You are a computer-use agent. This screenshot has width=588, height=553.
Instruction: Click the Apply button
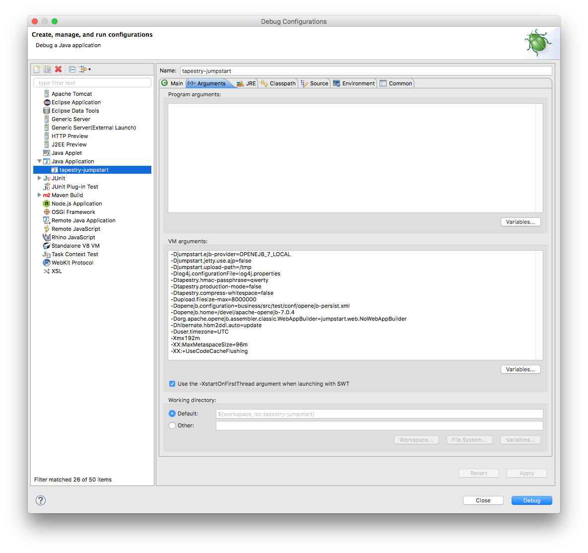click(526, 473)
